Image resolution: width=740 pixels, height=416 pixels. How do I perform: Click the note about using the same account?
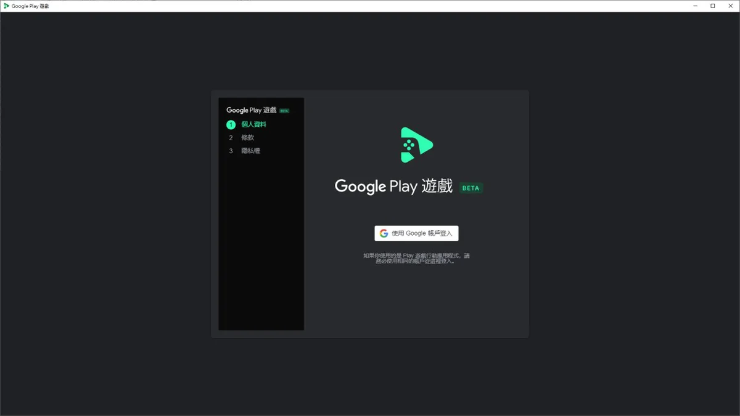tap(416, 258)
